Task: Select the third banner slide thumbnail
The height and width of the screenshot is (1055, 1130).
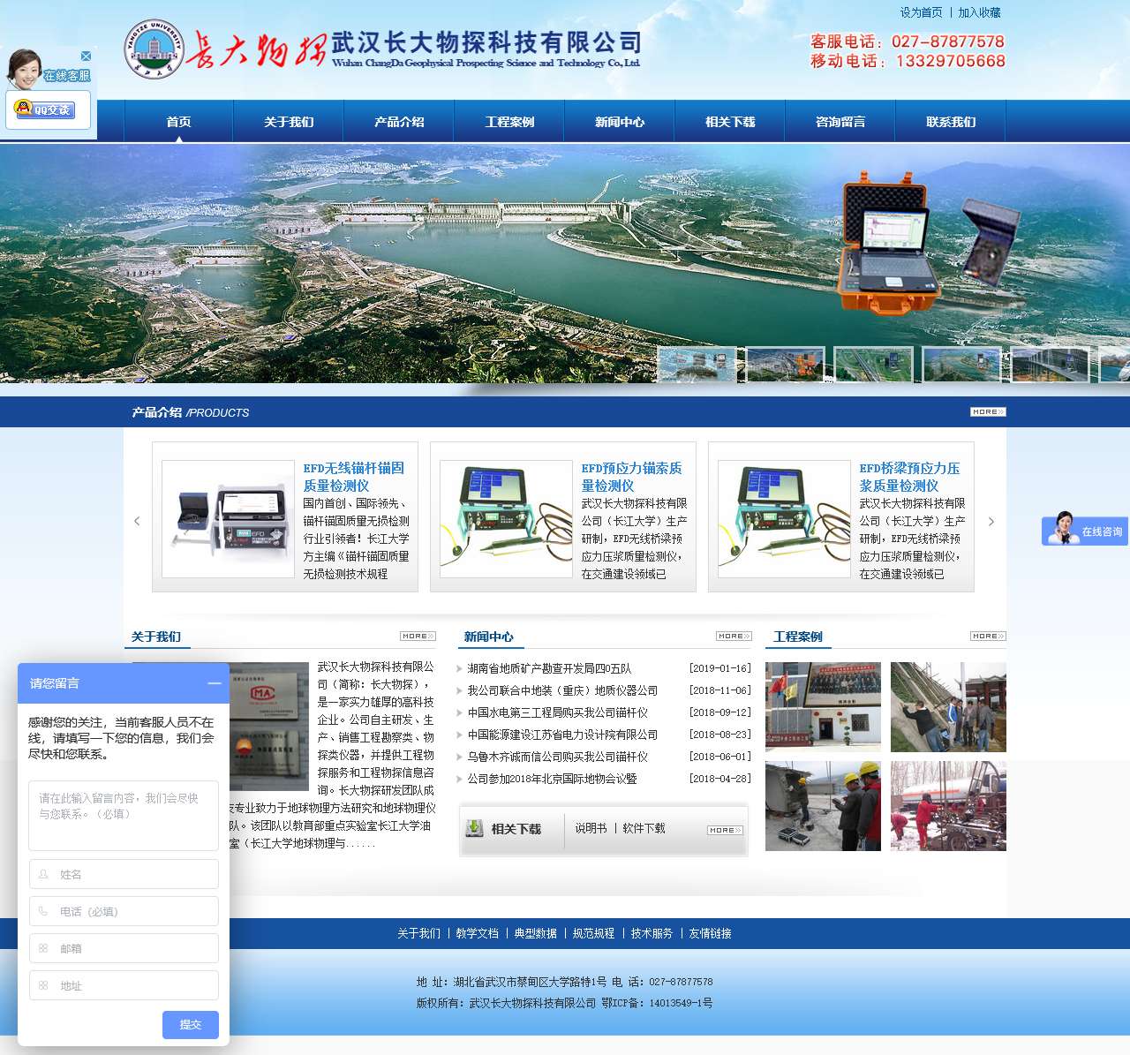Action: [x=874, y=365]
